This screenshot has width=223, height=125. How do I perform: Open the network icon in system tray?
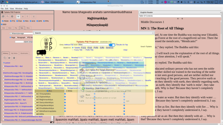201,2
